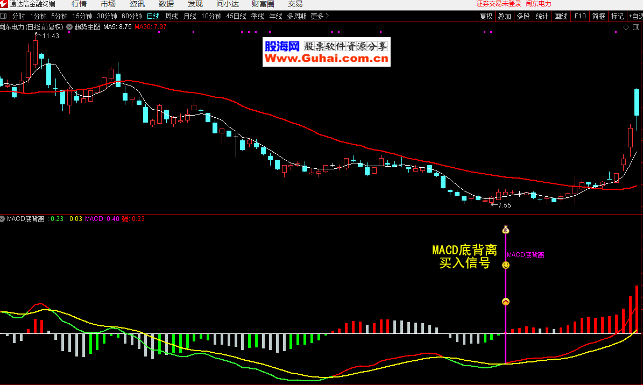Click the 多股 multi-stock button
The image size is (643, 385).
(x=523, y=17)
